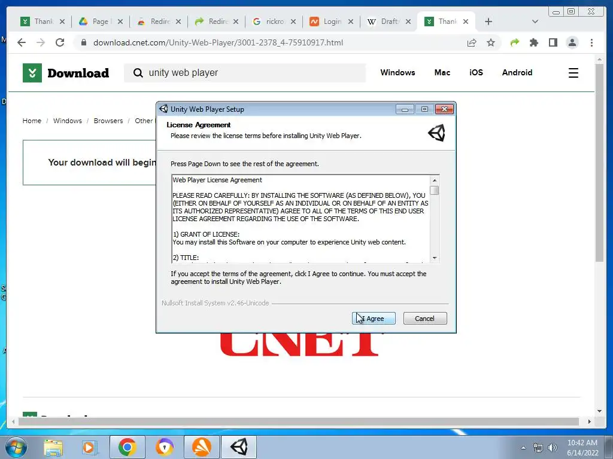This screenshot has width=613, height=459.
Task: Open network icon in system tray
Action: 538,448
